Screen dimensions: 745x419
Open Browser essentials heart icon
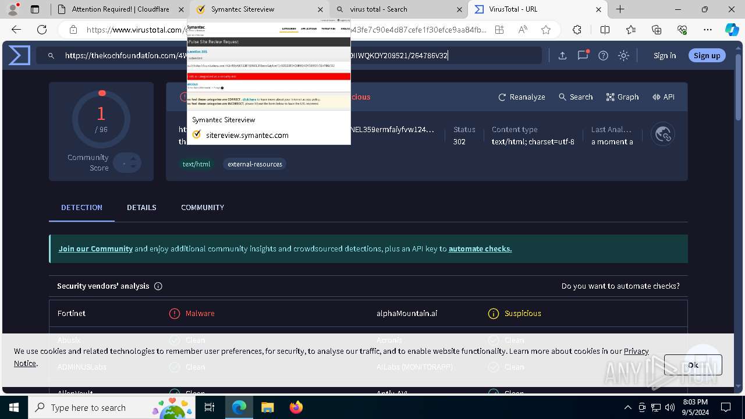click(x=682, y=30)
